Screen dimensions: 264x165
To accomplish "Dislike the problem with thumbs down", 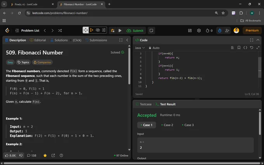I will point(21,155).
